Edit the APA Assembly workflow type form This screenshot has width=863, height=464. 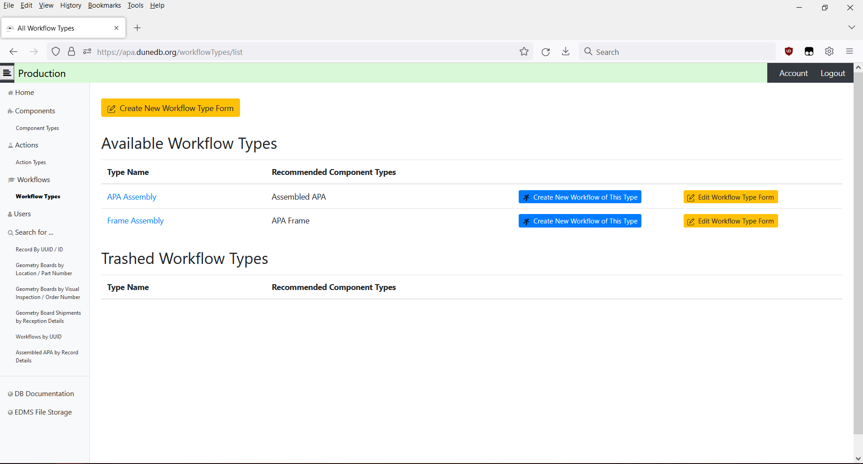pyautogui.click(x=731, y=197)
